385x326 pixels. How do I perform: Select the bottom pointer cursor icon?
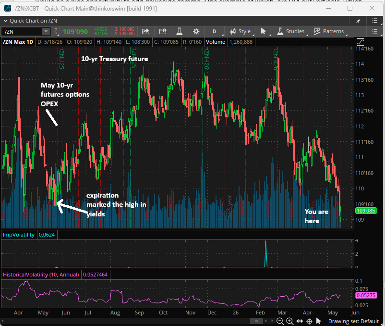point(318,321)
